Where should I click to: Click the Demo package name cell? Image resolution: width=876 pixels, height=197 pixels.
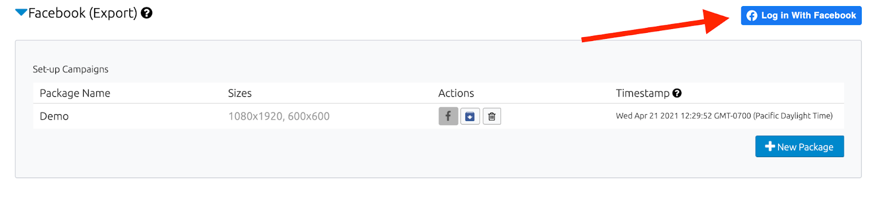tap(54, 116)
